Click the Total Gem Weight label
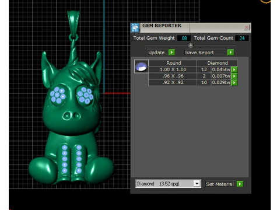280x210 pixels. [154, 38]
